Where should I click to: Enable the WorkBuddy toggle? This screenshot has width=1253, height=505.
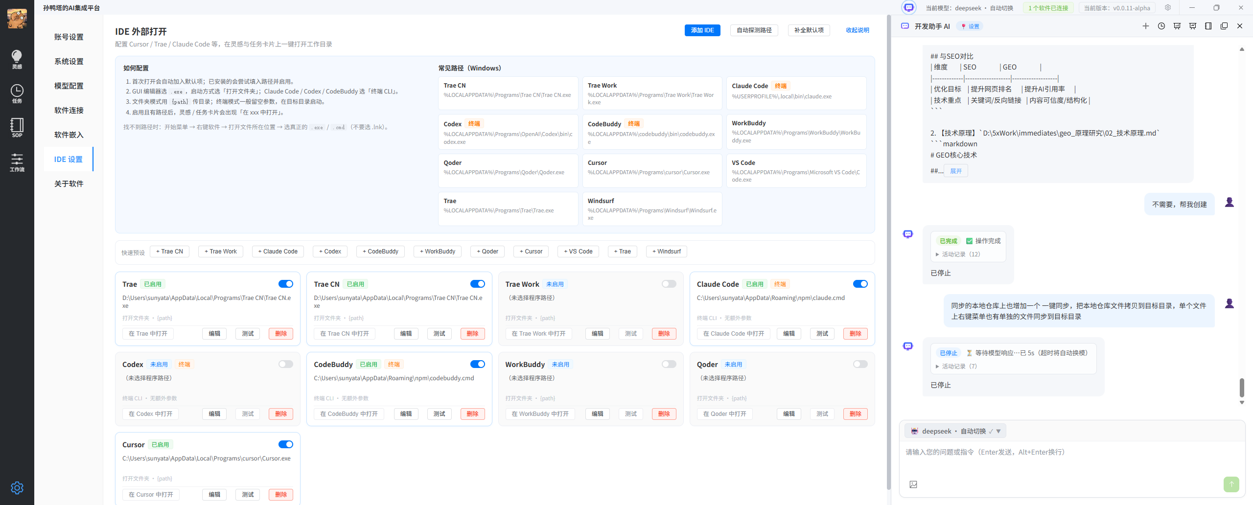669,364
